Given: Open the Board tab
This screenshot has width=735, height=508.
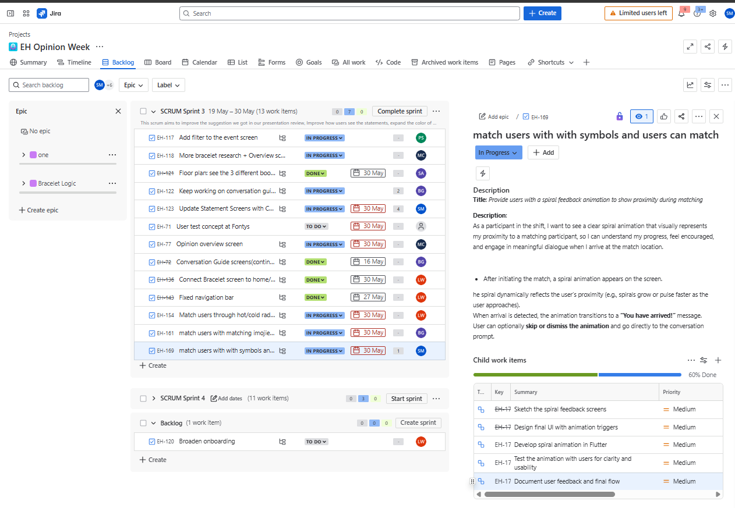Looking at the screenshot, I should pyautogui.click(x=158, y=62).
